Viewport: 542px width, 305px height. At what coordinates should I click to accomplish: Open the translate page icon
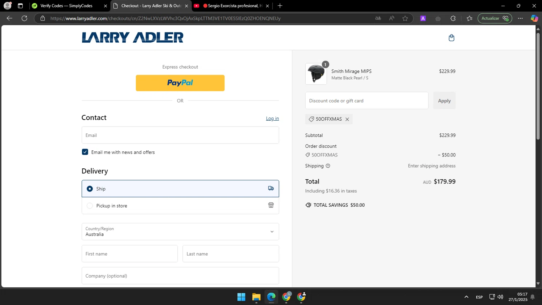tap(378, 18)
